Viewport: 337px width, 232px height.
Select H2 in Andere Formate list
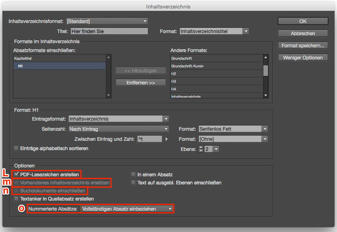217,74
